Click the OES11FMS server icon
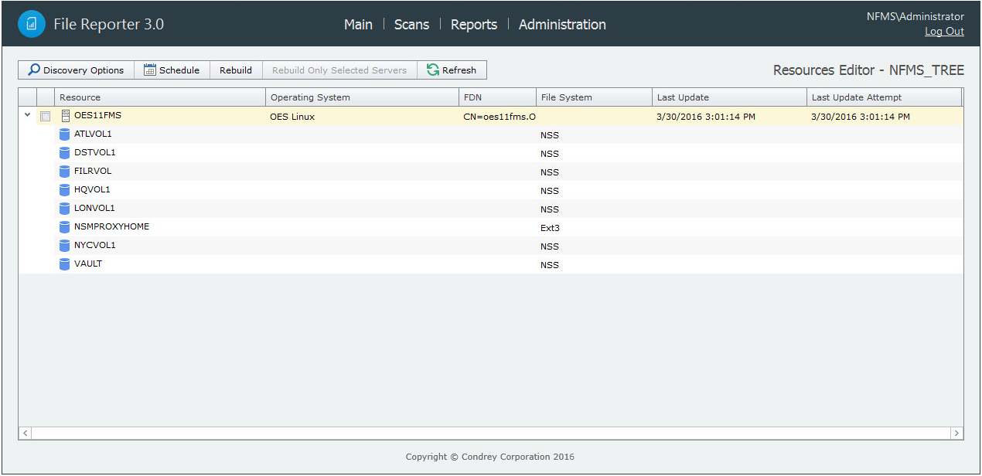 click(x=65, y=116)
